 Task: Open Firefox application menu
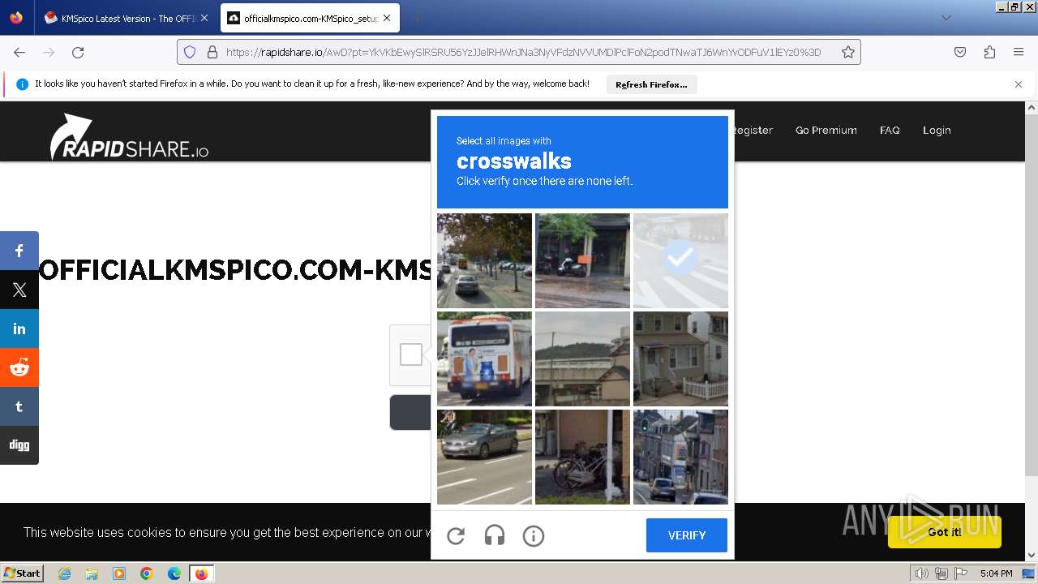point(1019,52)
